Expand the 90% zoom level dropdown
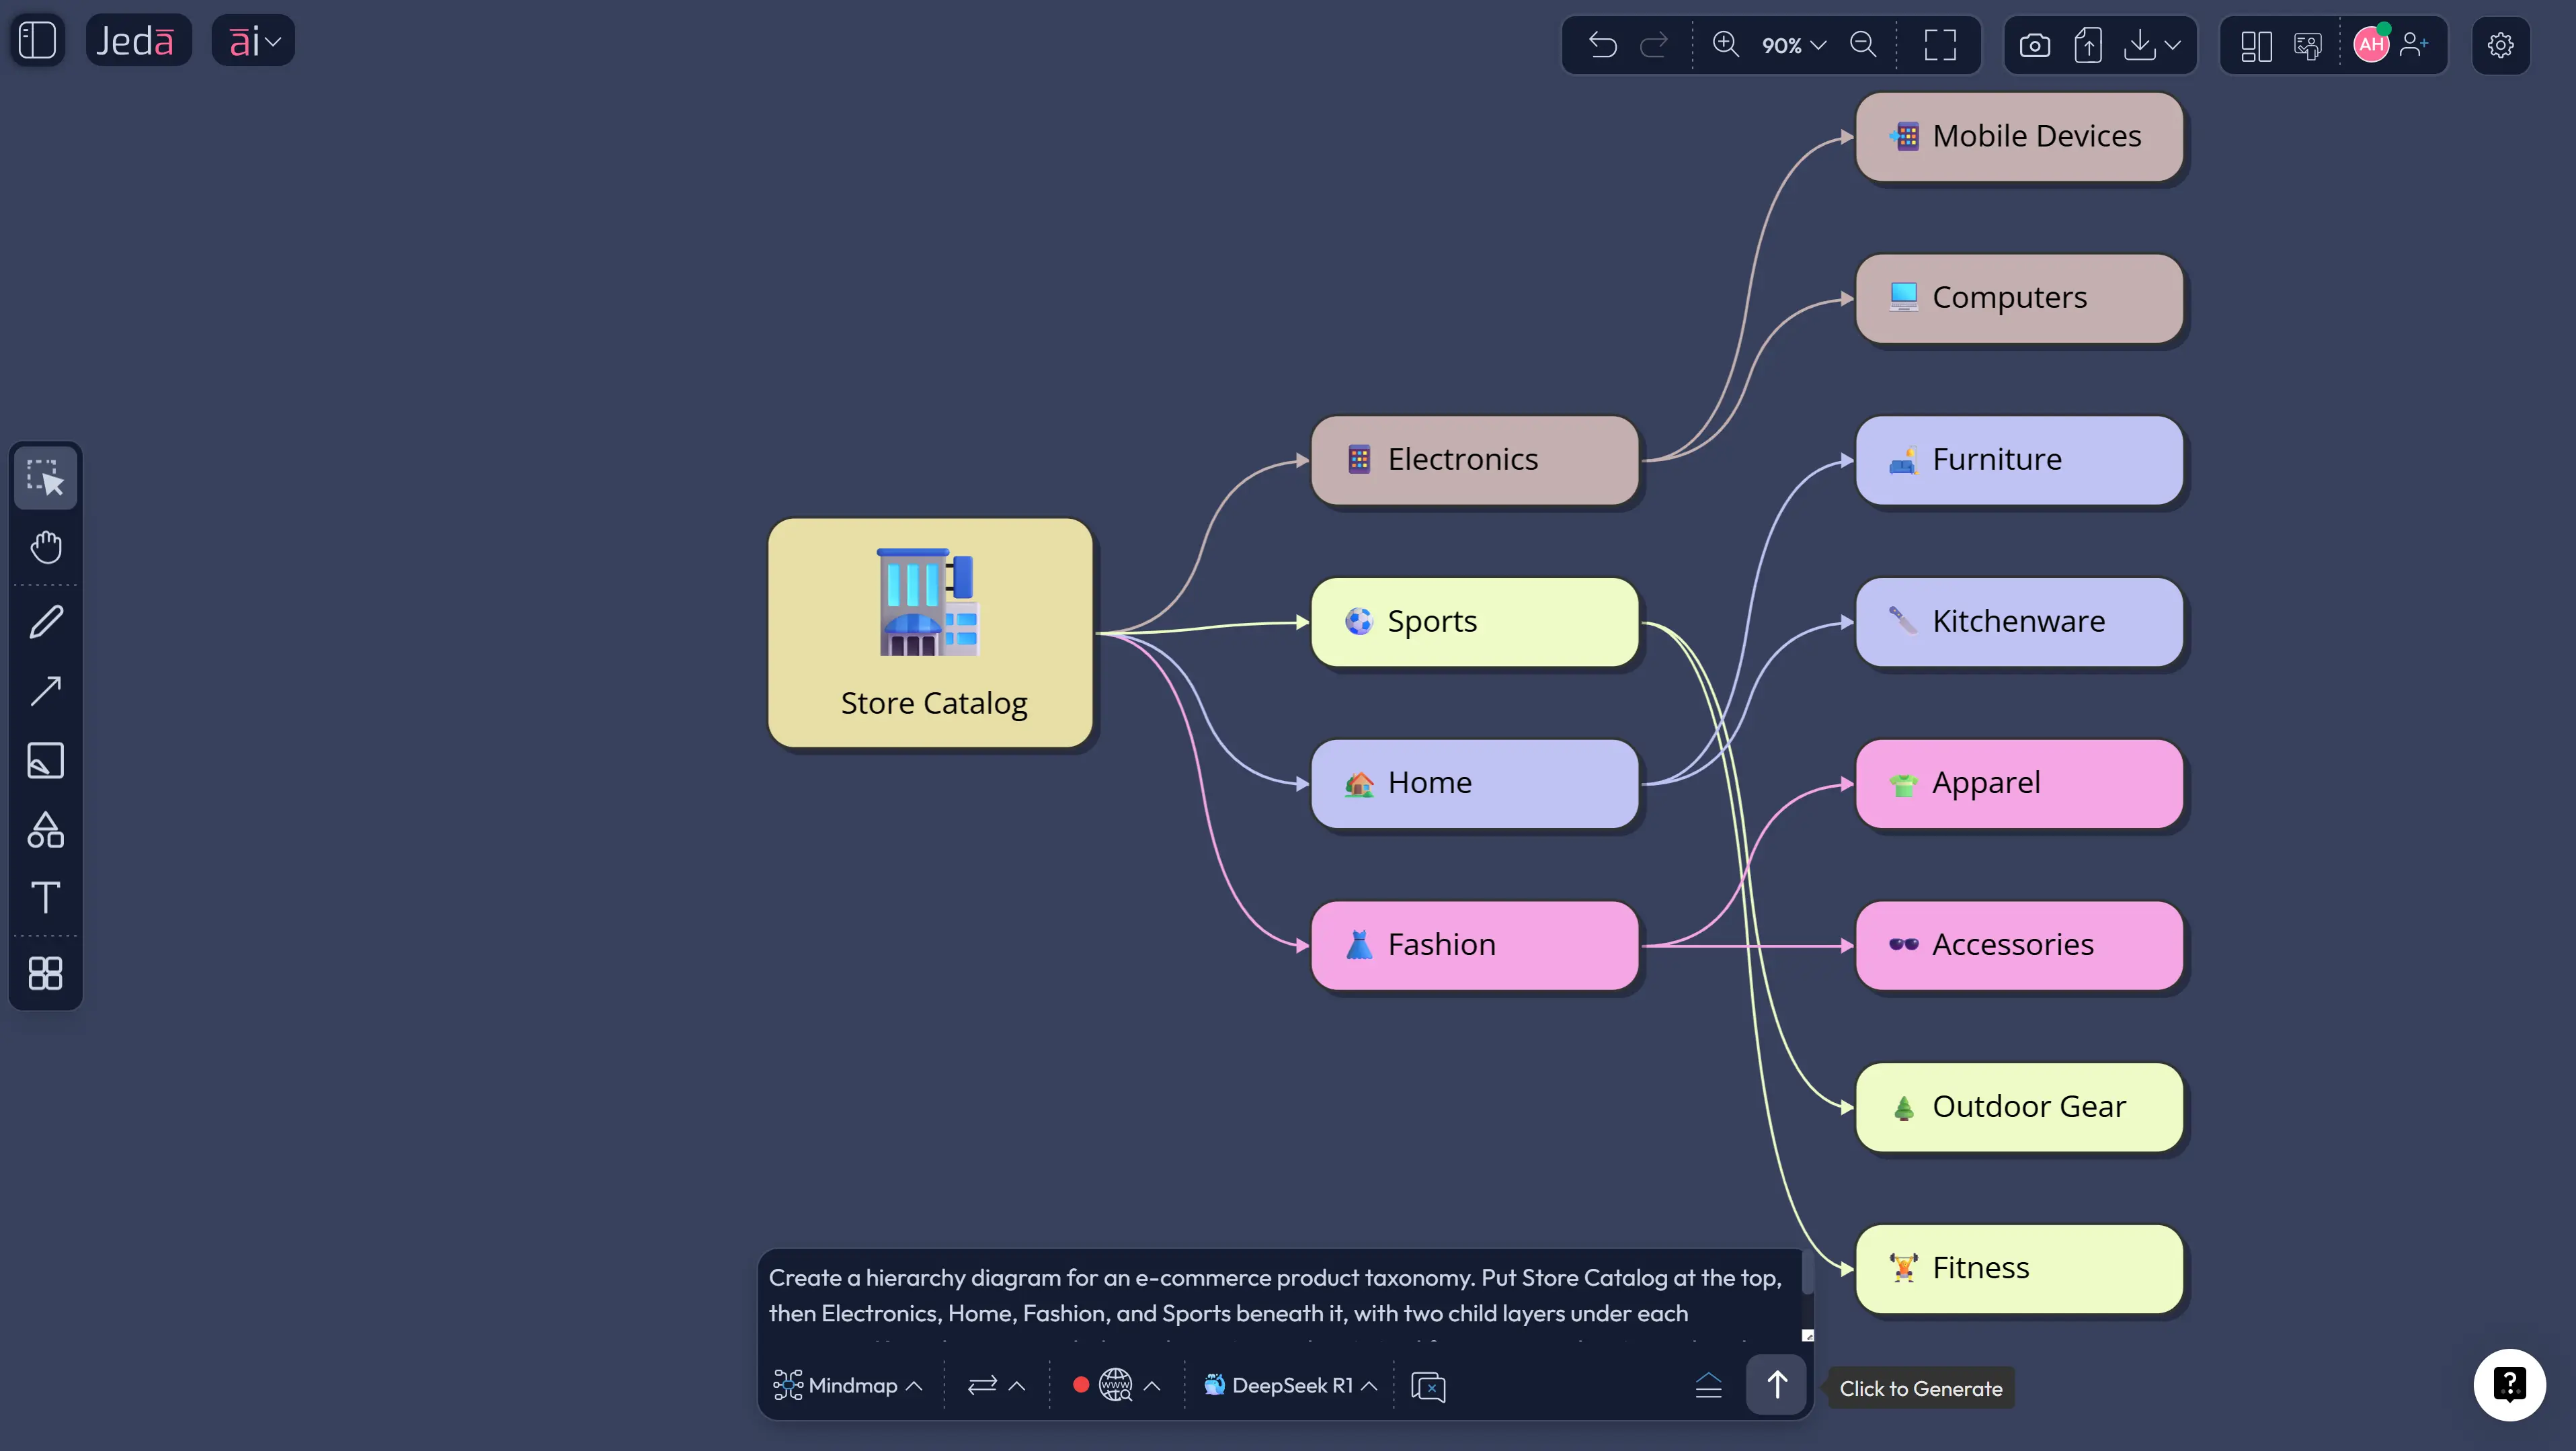This screenshot has height=1451, width=2576. click(1792, 45)
